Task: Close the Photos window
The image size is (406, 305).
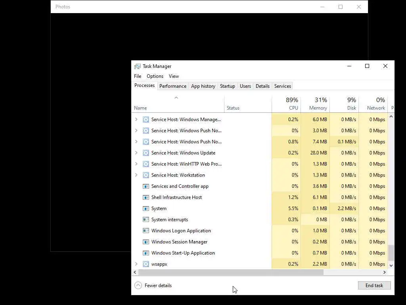Action: 359,7
